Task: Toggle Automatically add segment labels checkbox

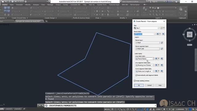Action: click(136, 75)
